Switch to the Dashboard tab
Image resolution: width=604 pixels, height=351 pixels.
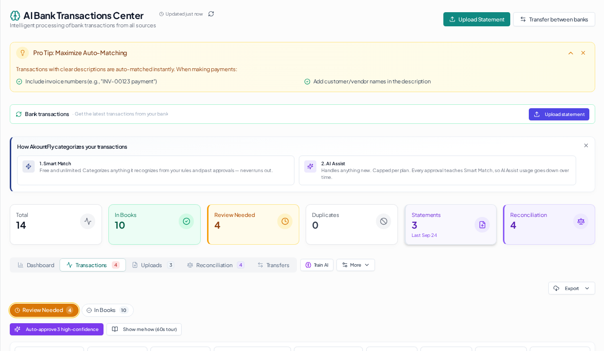36,265
